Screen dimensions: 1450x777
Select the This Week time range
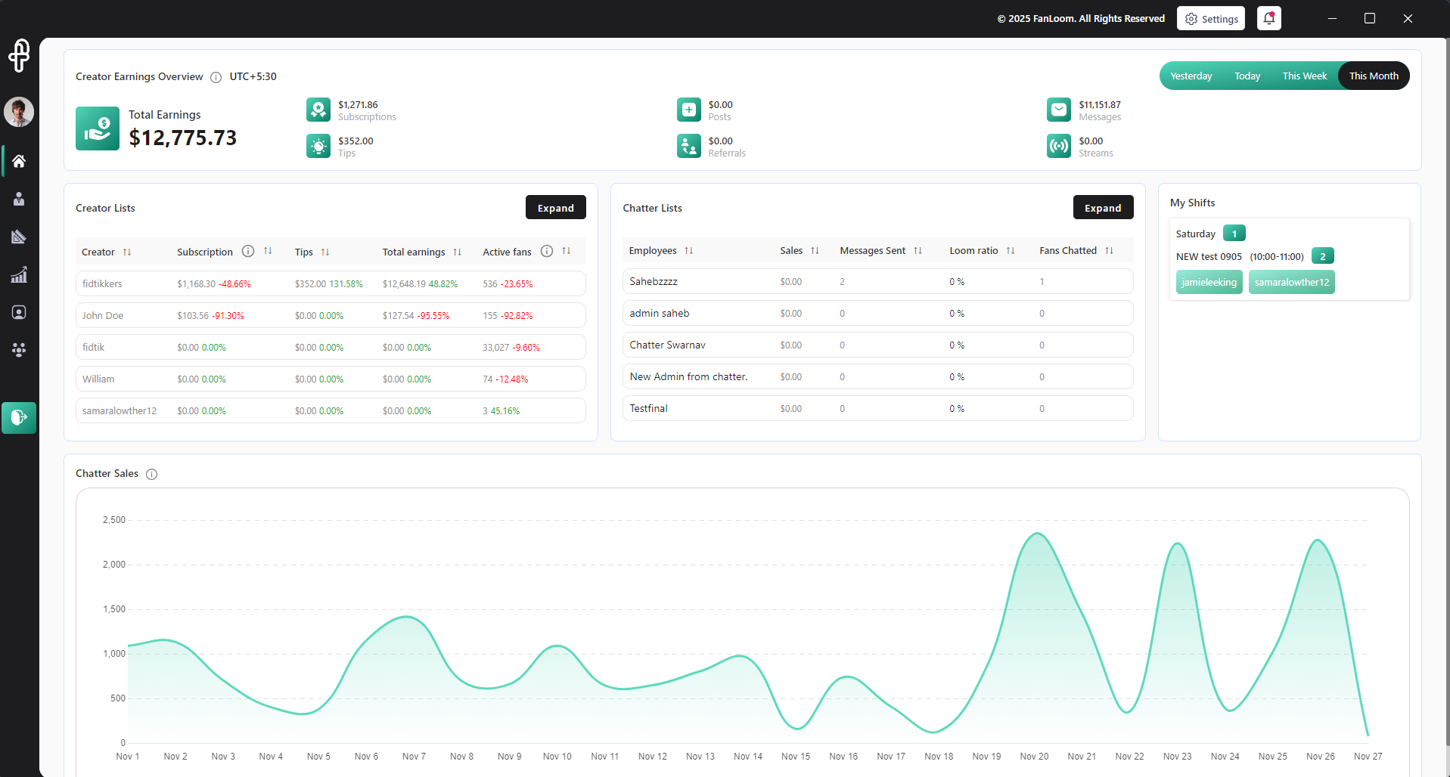click(1304, 76)
